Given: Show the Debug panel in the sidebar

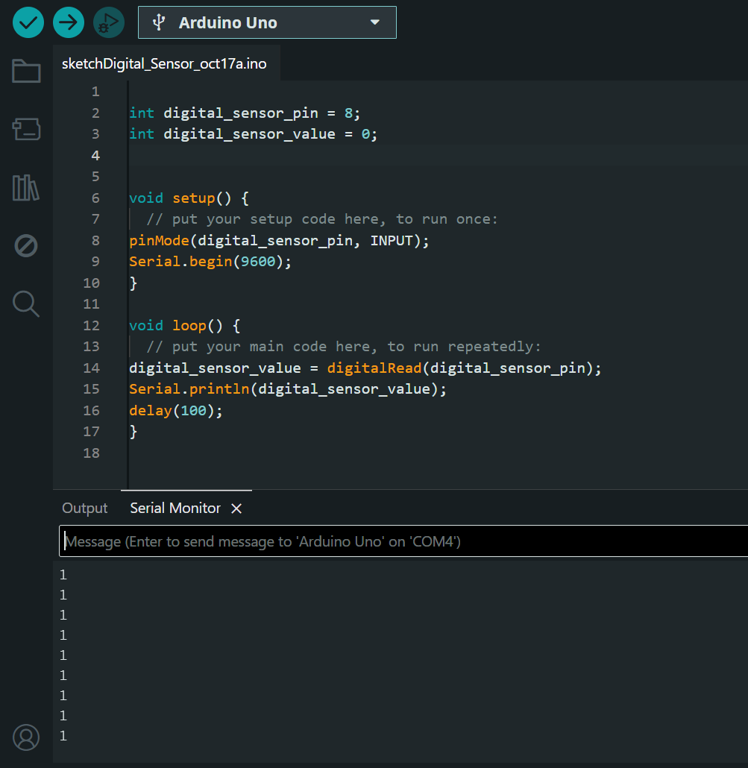Looking at the screenshot, I should click(x=26, y=245).
